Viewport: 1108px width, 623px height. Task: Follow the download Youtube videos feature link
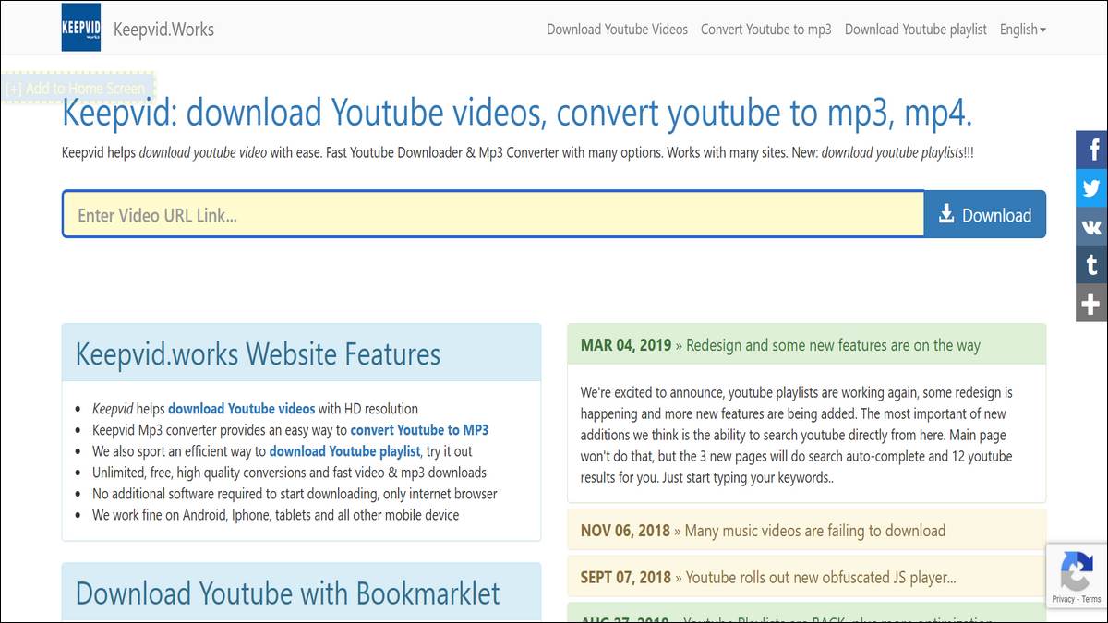point(242,409)
